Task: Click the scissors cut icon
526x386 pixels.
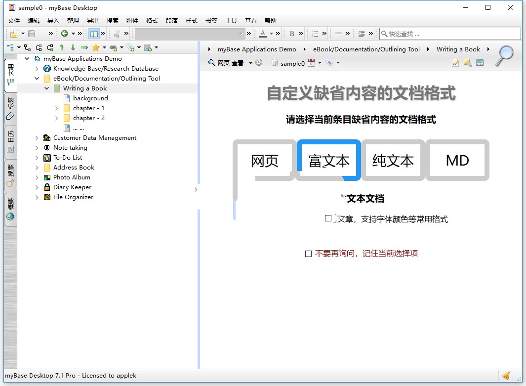Action: pyautogui.click(x=117, y=34)
